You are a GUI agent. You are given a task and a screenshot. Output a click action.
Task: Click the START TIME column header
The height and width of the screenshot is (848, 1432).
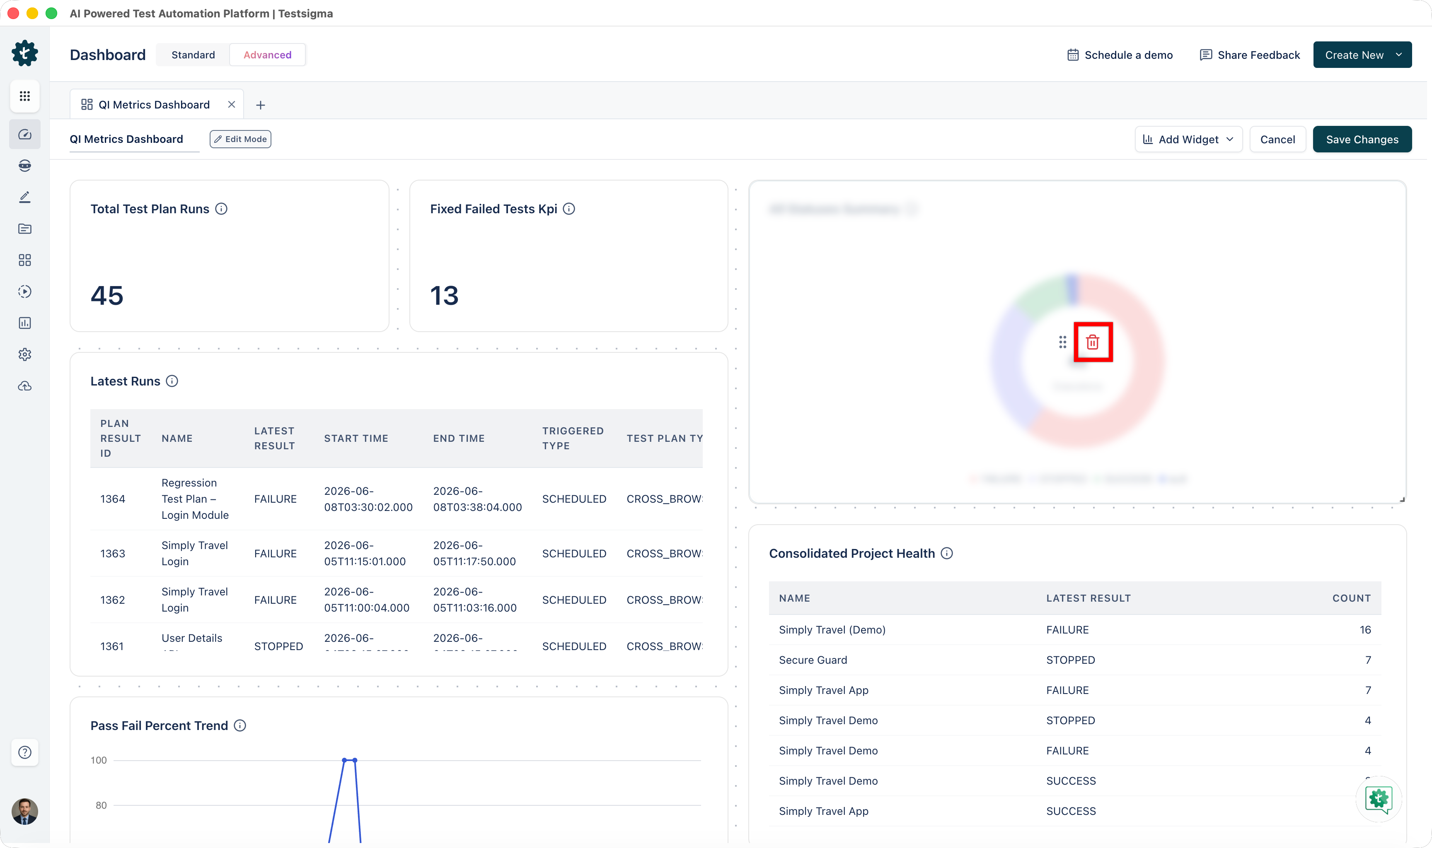pos(356,438)
